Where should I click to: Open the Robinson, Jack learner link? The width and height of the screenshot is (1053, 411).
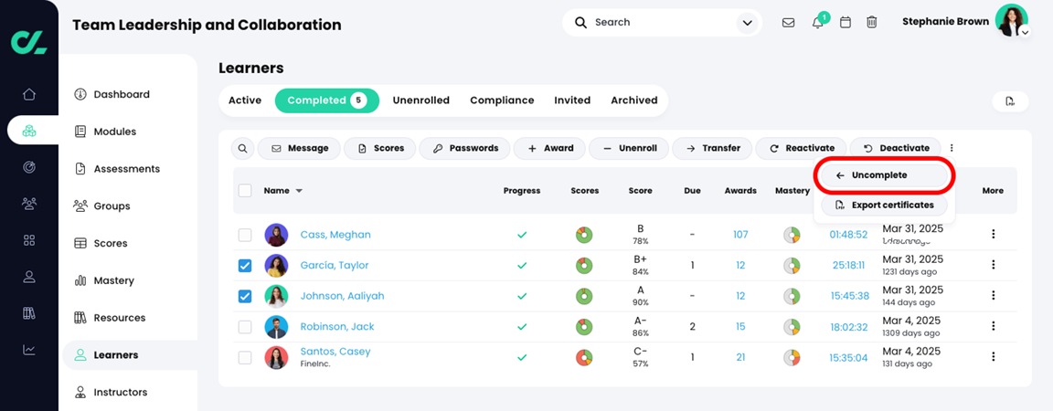[x=337, y=327]
